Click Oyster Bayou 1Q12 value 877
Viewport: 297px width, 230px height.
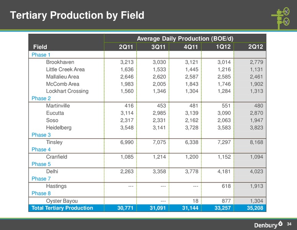(226, 201)
